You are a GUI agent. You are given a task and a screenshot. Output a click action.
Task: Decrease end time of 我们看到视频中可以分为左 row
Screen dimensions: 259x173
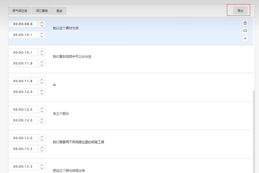pyautogui.click(x=42, y=65)
